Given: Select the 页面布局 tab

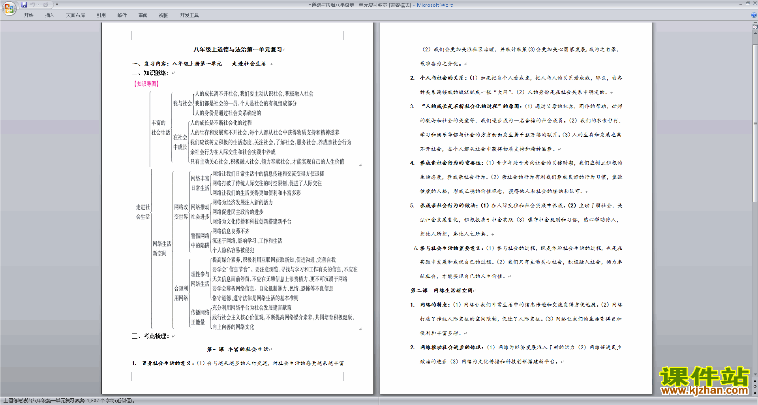Looking at the screenshot, I should pyautogui.click(x=75, y=15).
